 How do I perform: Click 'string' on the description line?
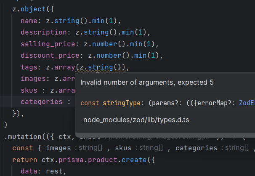(96, 32)
